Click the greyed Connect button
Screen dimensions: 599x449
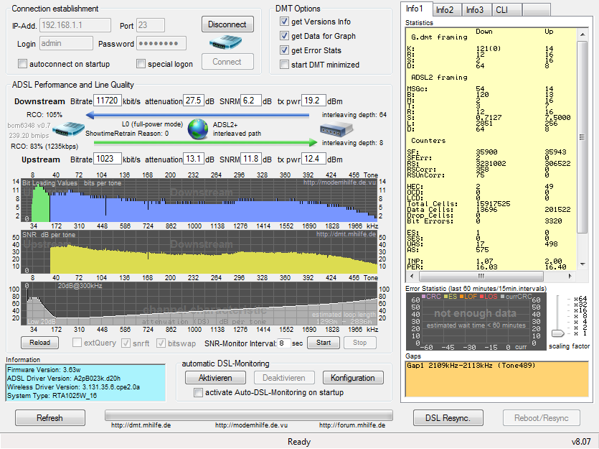click(x=227, y=62)
